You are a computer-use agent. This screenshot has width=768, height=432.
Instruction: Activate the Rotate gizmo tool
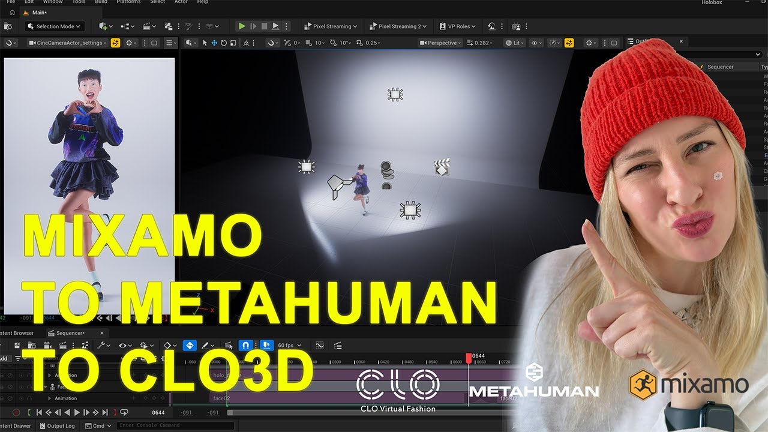coord(224,43)
